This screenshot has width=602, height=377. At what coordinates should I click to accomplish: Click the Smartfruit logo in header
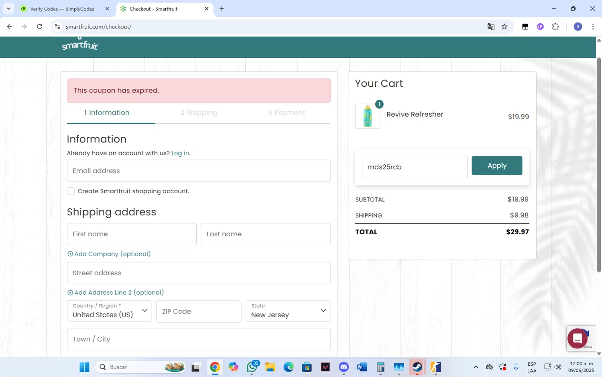80,44
